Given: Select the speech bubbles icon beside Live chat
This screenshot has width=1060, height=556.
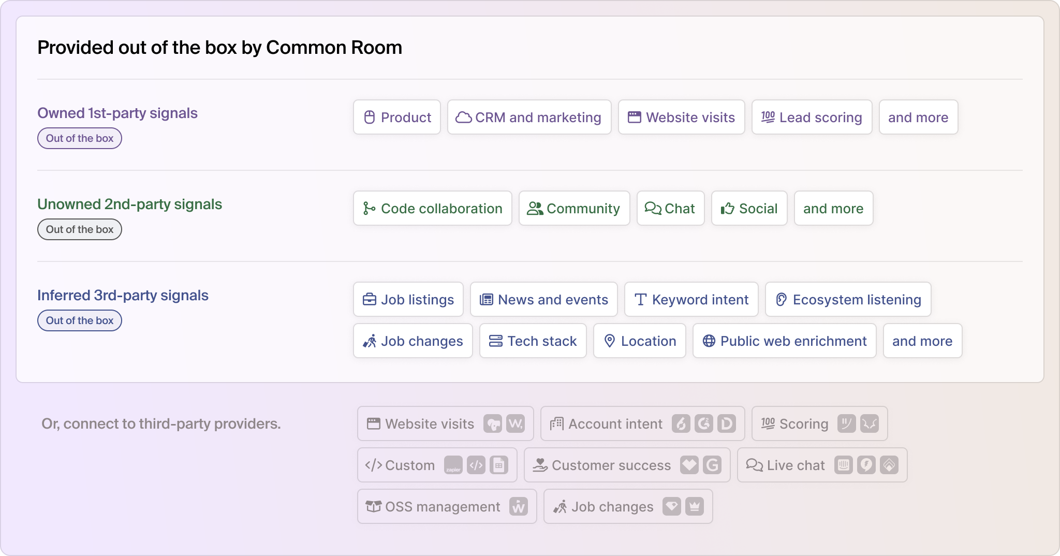Looking at the screenshot, I should (755, 465).
